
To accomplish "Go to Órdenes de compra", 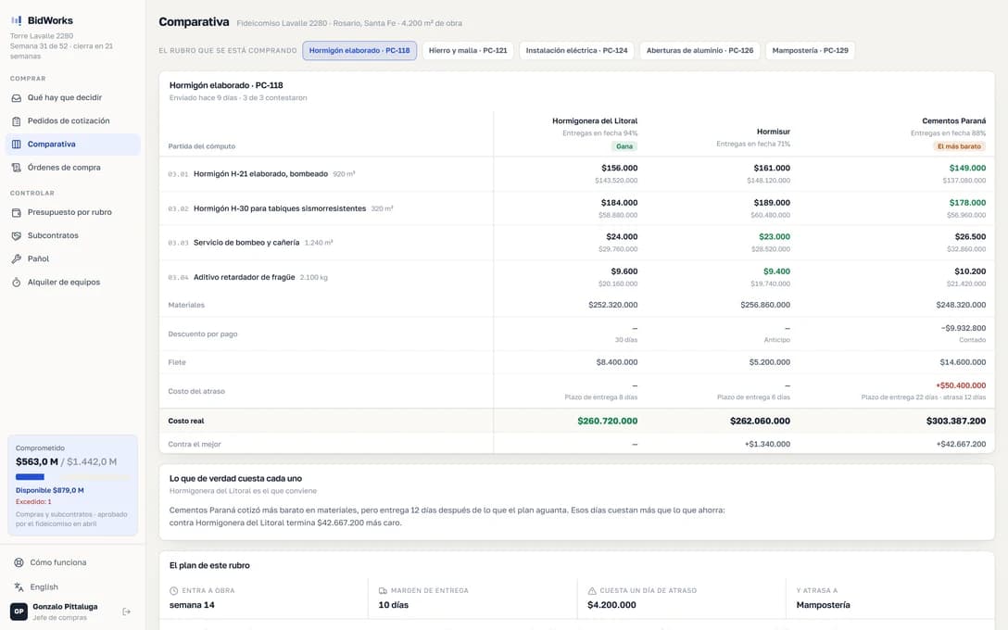I will coord(72,168).
